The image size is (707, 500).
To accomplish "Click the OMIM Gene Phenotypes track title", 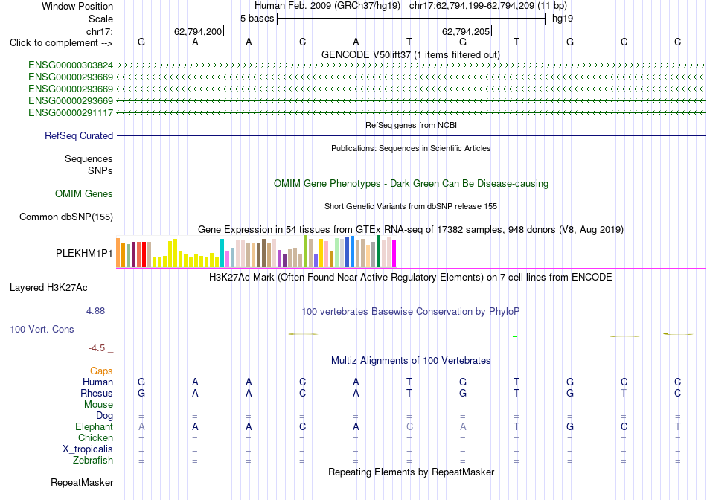I will pos(411,184).
